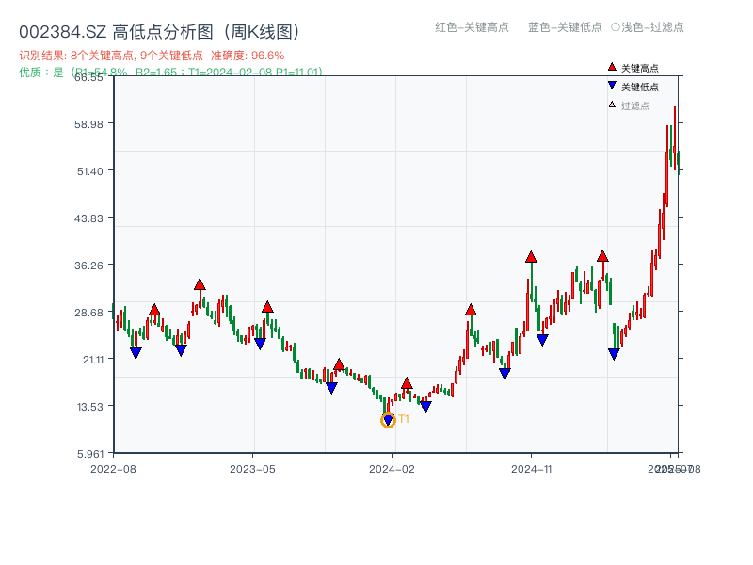Click the red 识别结果 summary line
This screenshot has height=565, width=753.
point(152,56)
